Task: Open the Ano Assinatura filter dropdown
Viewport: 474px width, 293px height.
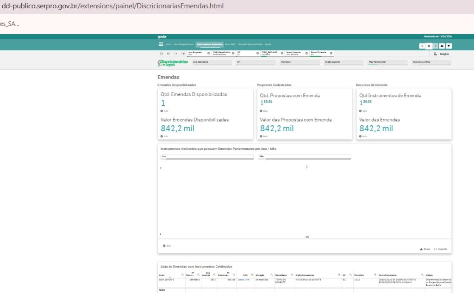Action: click(x=212, y=61)
